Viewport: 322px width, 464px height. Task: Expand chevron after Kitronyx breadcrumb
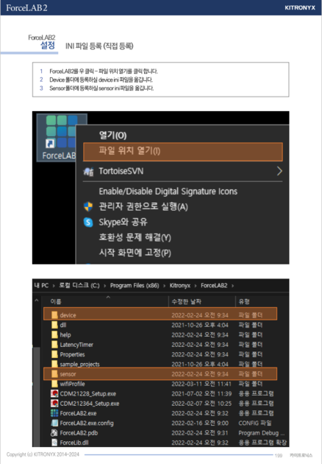(x=196, y=286)
